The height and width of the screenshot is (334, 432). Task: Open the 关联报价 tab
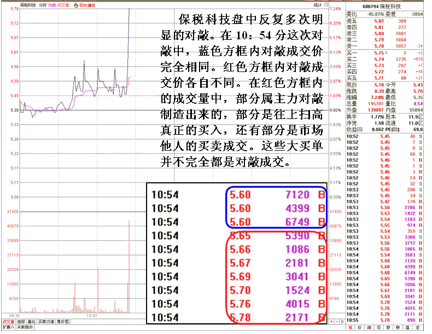click(x=25, y=327)
